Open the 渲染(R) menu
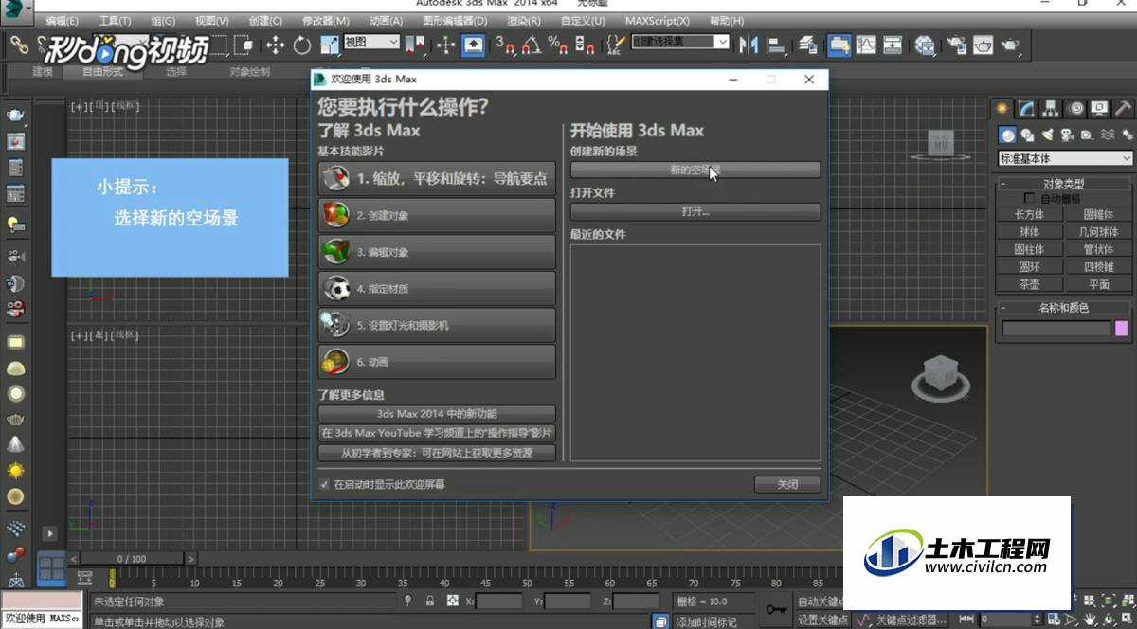 (523, 20)
